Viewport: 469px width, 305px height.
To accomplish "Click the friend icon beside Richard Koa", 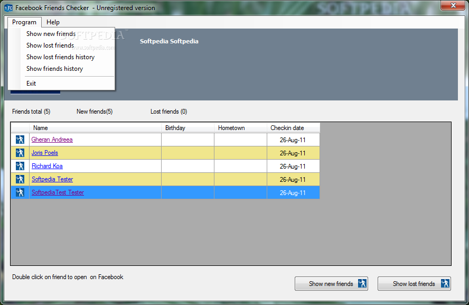I will click(20, 166).
